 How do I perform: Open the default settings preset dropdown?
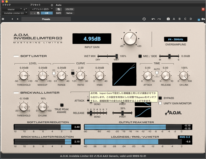click(41, 9)
